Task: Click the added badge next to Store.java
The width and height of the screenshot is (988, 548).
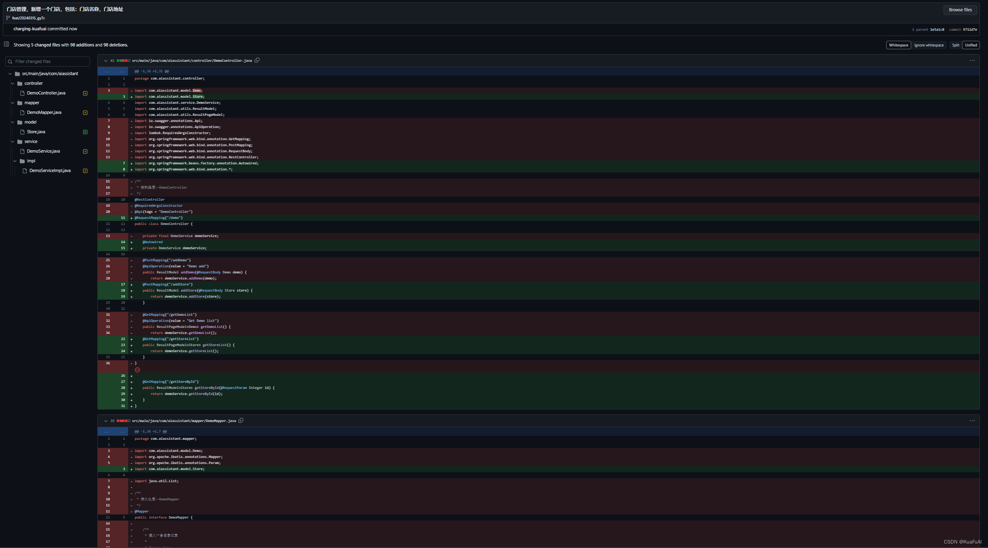Action: [x=85, y=132]
